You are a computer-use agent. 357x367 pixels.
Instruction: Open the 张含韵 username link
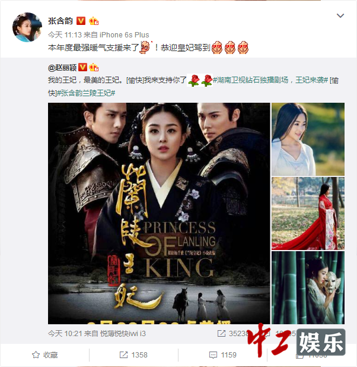click(60, 21)
